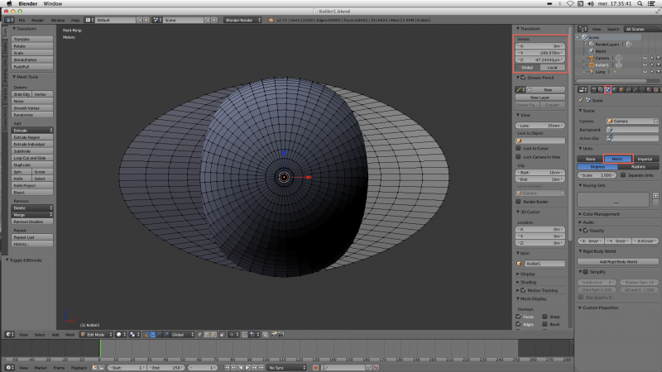Click the red record keyframe icon
Viewport: 662px width, 372px height.
point(315,368)
